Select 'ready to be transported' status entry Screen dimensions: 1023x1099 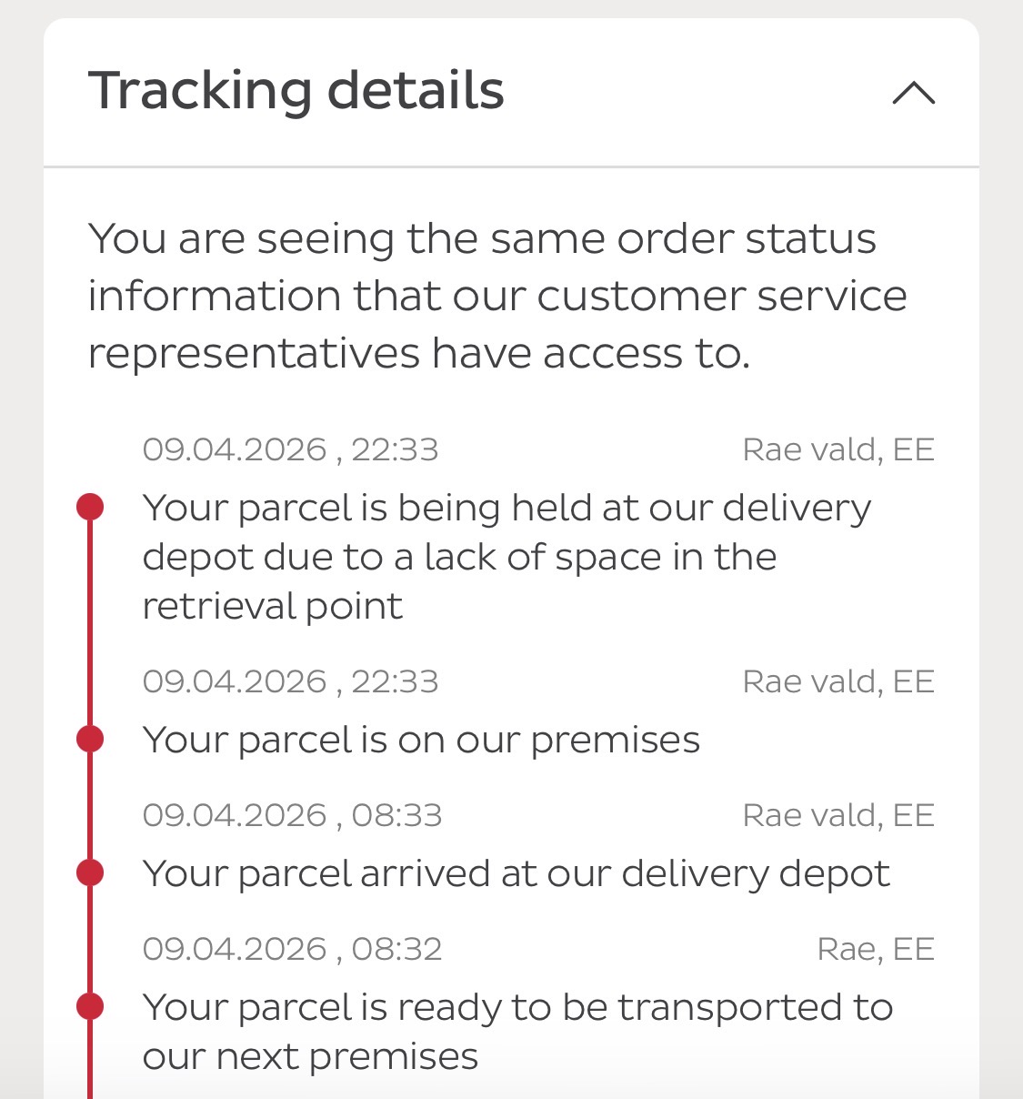pyautogui.click(x=517, y=1031)
